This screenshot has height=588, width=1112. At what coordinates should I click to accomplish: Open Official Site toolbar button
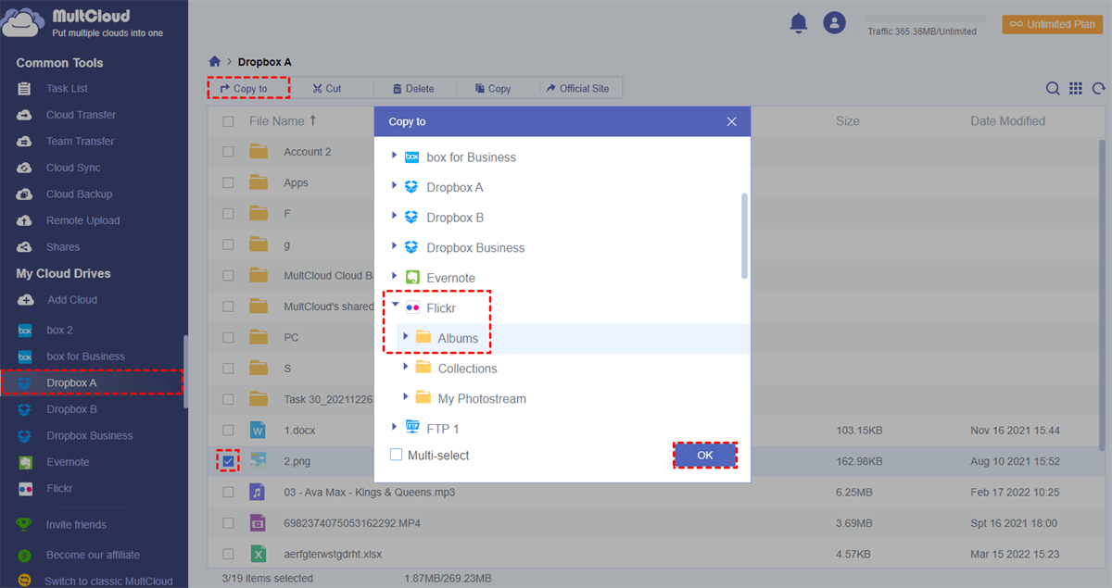click(577, 89)
